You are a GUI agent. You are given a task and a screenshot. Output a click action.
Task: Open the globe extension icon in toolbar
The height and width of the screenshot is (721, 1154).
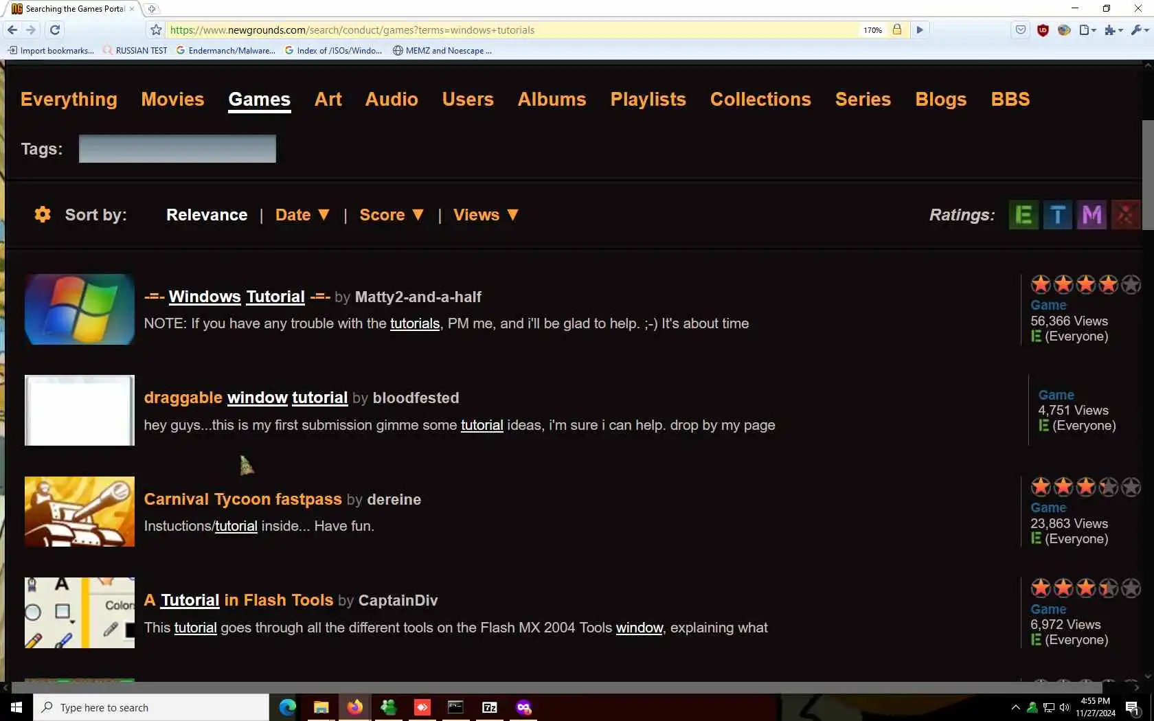[x=1064, y=30]
